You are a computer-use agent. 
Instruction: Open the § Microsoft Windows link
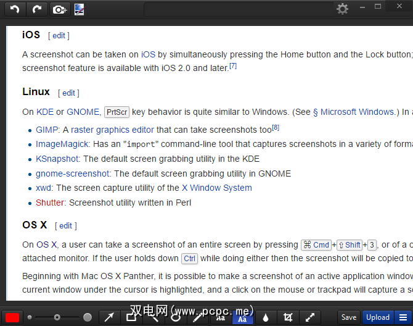354,112
